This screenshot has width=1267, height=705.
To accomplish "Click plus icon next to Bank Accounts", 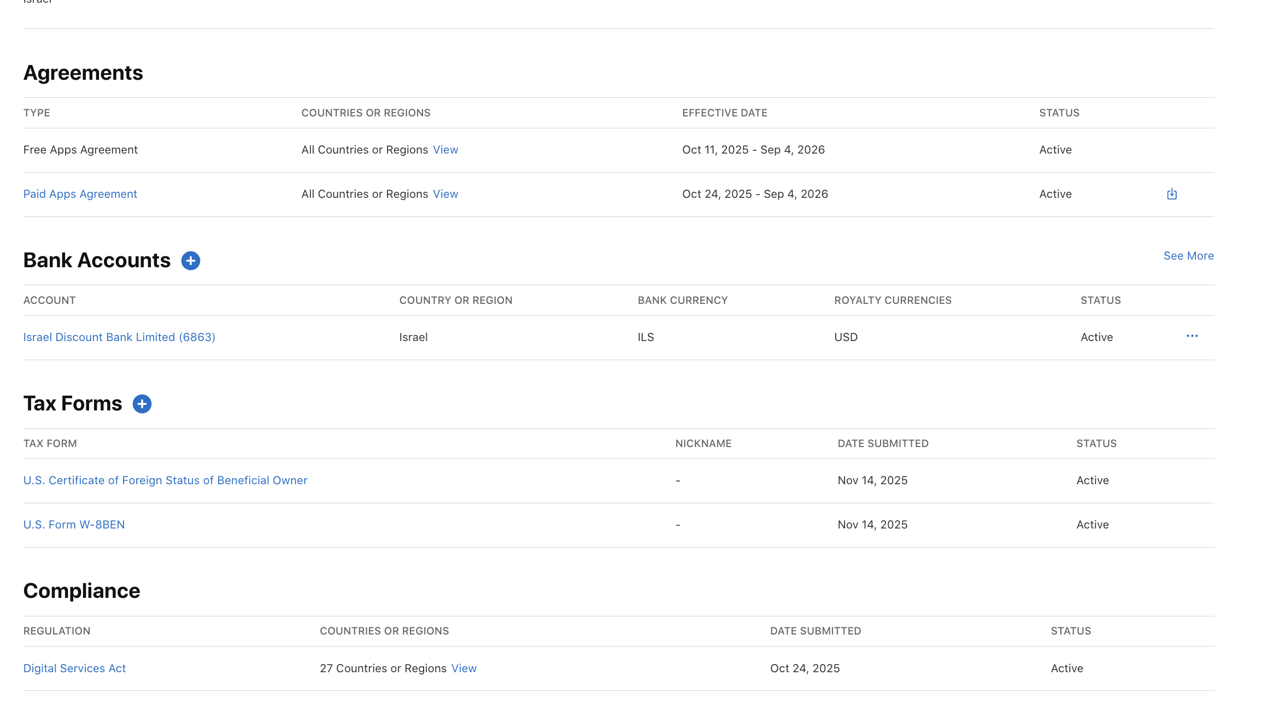I will pyautogui.click(x=190, y=261).
